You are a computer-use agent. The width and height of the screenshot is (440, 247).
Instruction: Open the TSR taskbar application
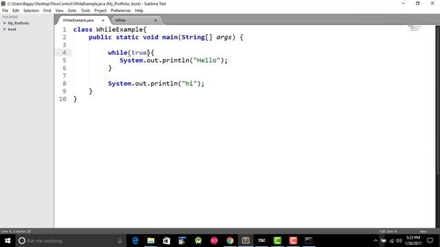pos(261,241)
